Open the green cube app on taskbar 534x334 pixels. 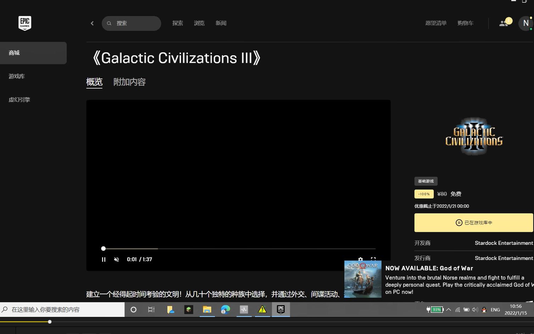189,310
